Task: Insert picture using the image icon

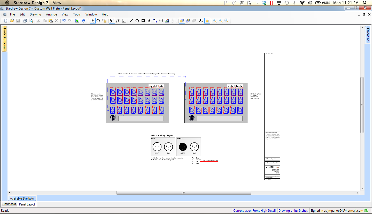Action: coord(167,21)
